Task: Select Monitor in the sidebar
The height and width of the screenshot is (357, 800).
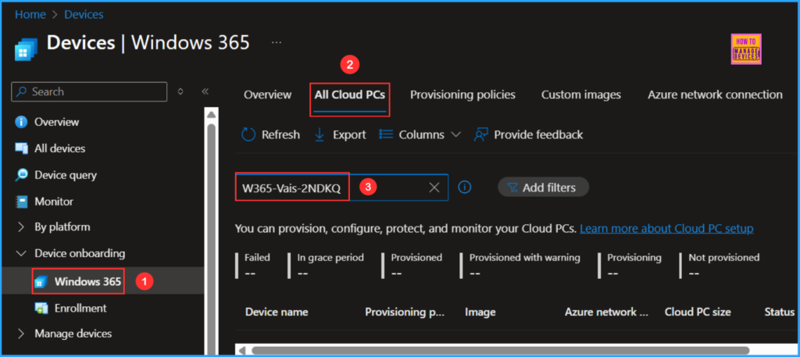Action: coord(54,202)
